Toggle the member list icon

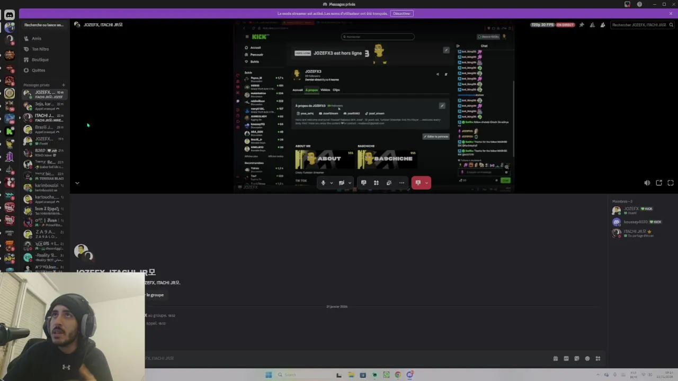(x=603, y=25)
